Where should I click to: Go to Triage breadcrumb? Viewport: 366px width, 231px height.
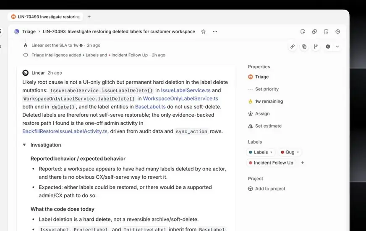[x=29, y=31]
